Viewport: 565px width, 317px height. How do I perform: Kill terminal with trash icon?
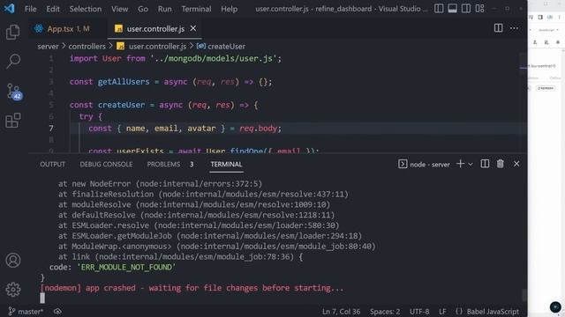[x=501, y=164]
